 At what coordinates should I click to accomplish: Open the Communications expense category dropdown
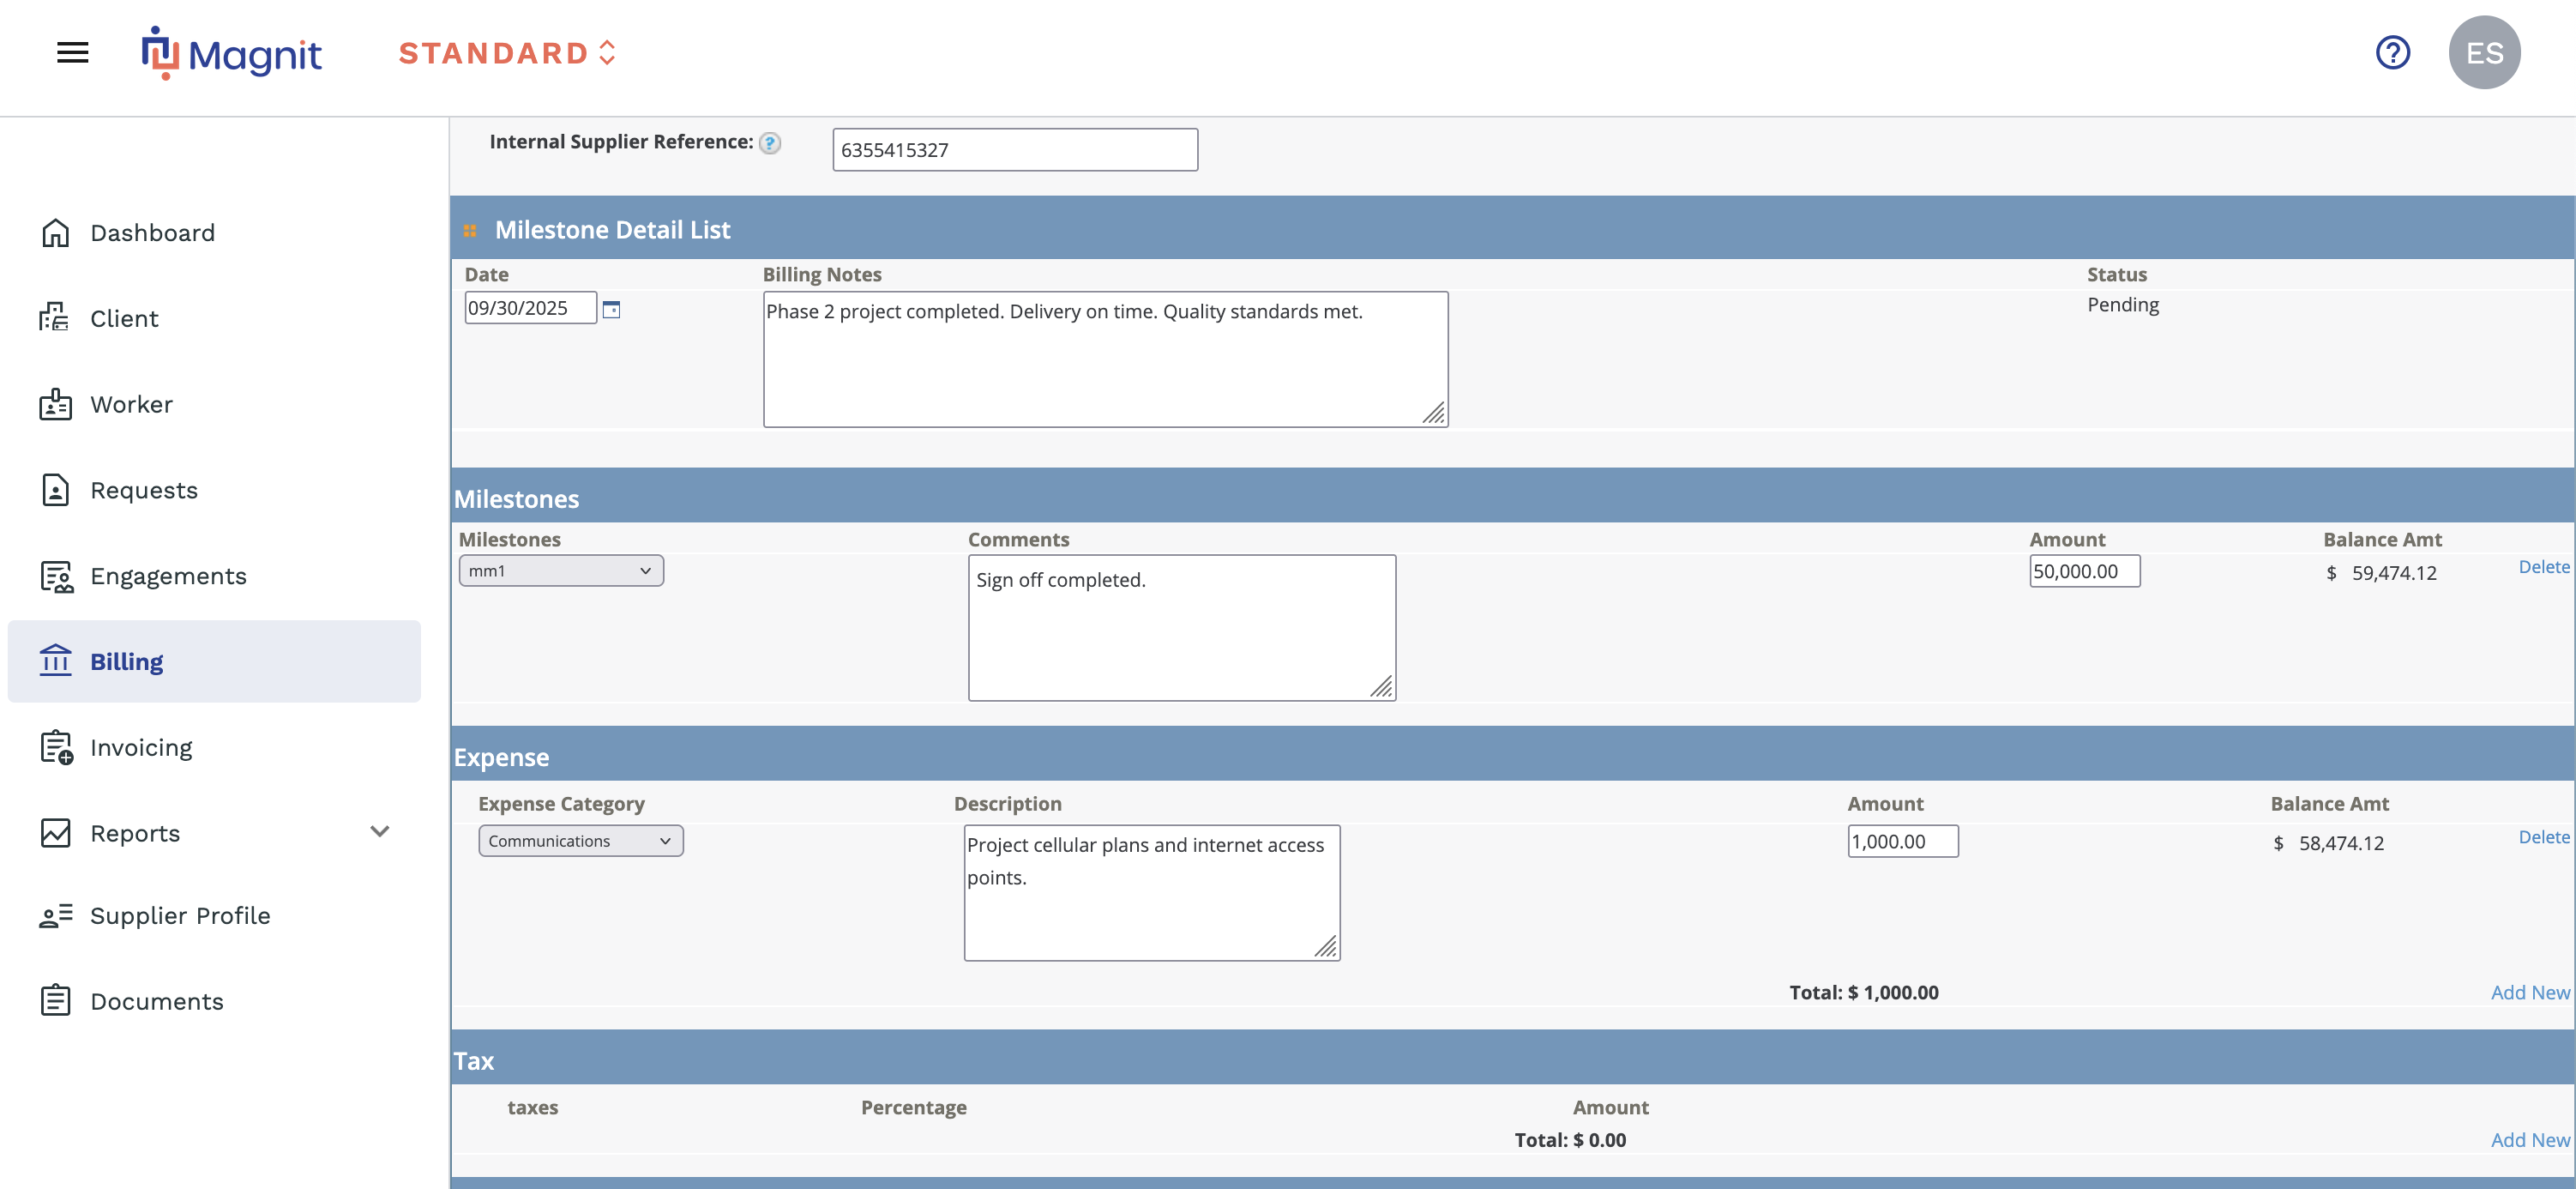[580, 841]
